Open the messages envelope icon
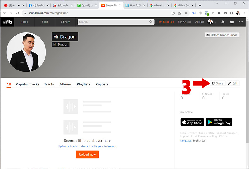This screenshot has height=169, width=249. click(x=232, y=22)
